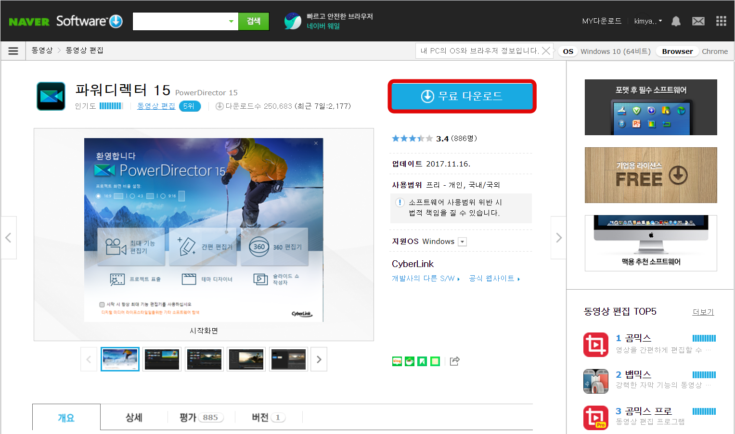Open 공식 웹사이트 link
Viewport: 735px width, 434px height.
click(494, 279)
